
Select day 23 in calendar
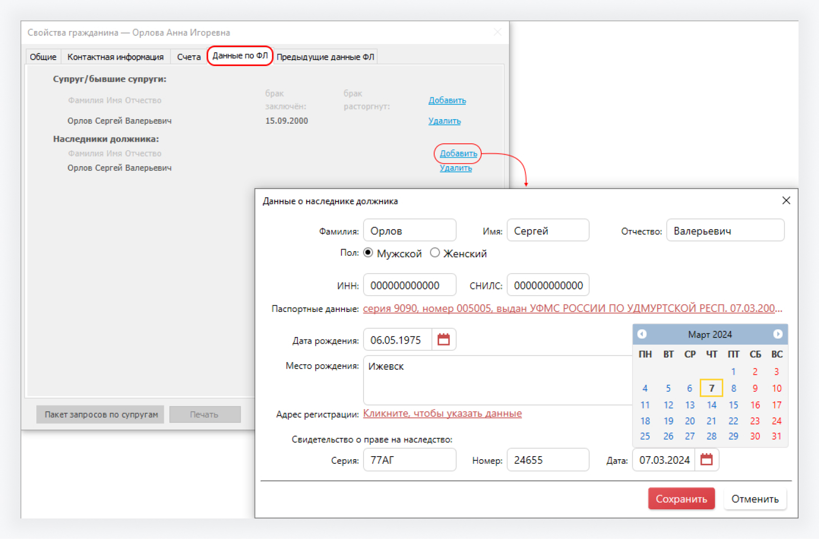755,421
